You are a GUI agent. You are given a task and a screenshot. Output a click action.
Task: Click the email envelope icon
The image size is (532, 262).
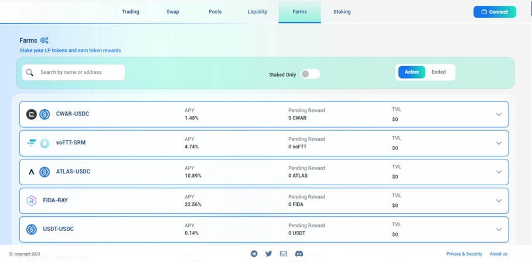tap(284, 254)
